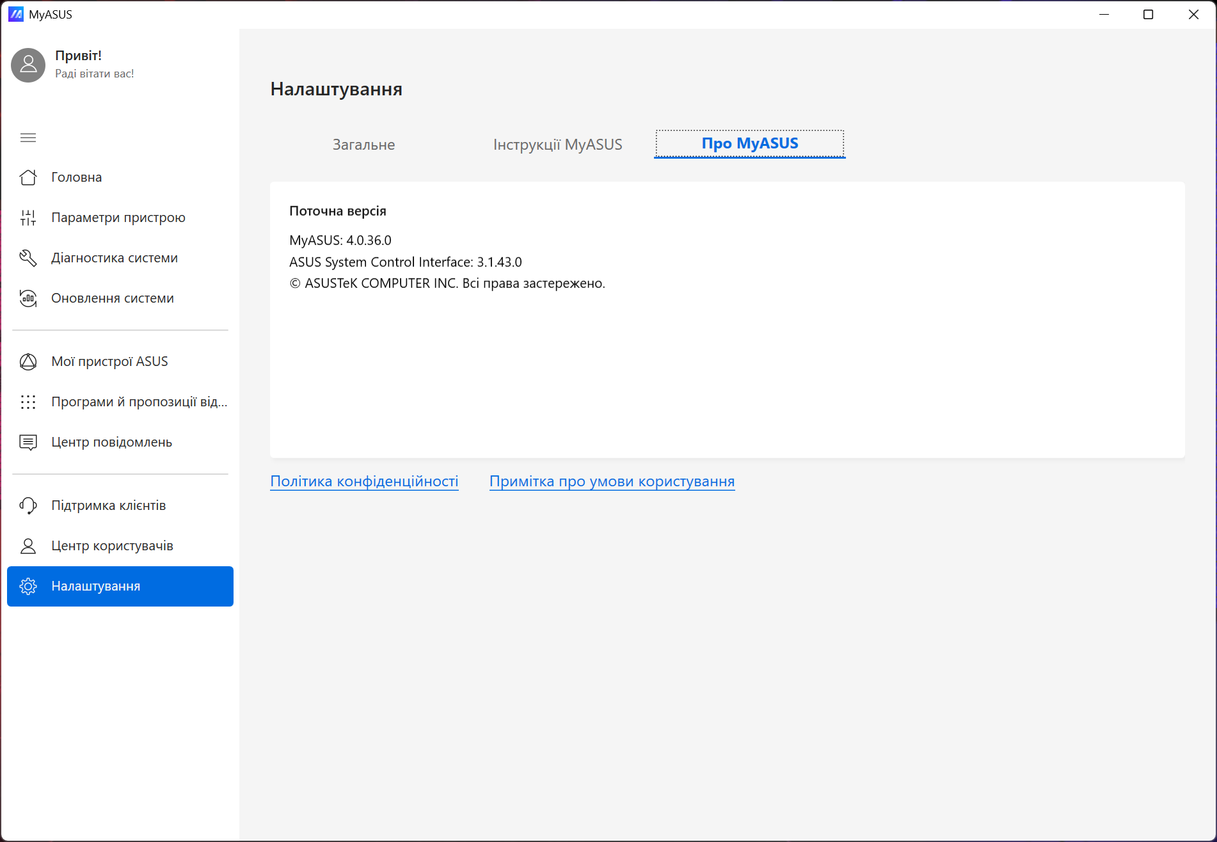The image size is (1217, 842).
Task: Open the Головна sidebar item
Action: (120, 177)
